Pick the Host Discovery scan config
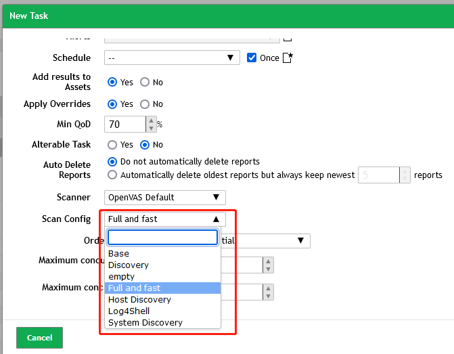 (139, 300)
